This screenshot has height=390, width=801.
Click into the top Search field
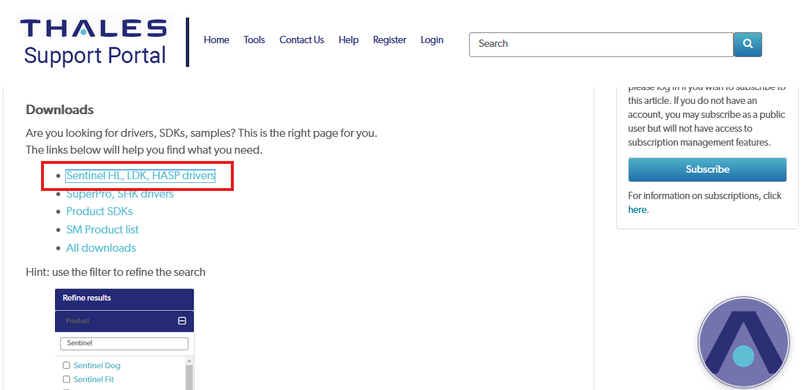pyautogui.click(x=601, y=45)
